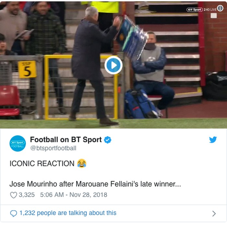Like the tweet with the heart icon
Viewport: 227px width, 229px height.
pyautogui.click(x=14, y=195)
